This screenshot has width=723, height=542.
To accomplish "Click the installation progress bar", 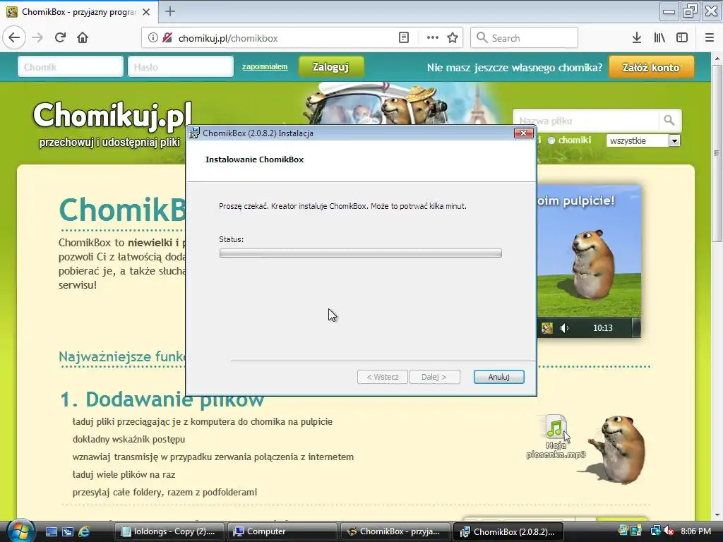I will click(x=361, y=253).
